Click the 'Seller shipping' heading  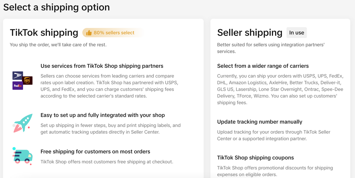click(x=250, y=33)
